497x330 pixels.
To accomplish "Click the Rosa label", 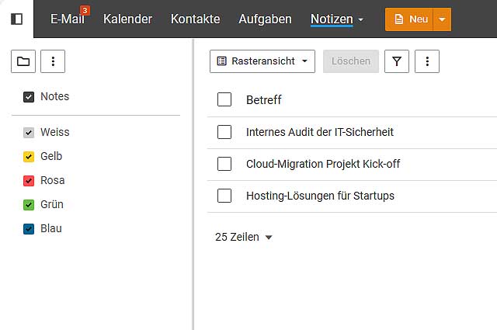I will point(53,180).
